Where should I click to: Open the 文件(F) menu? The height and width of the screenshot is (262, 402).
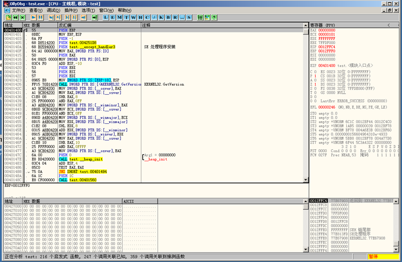[19, 10]
